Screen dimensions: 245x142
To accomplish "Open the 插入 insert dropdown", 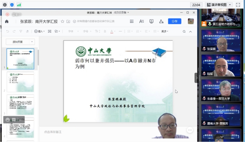I will (39, 31).
